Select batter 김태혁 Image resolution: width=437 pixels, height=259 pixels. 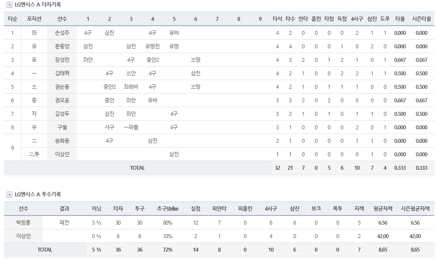tap(62, 73)
